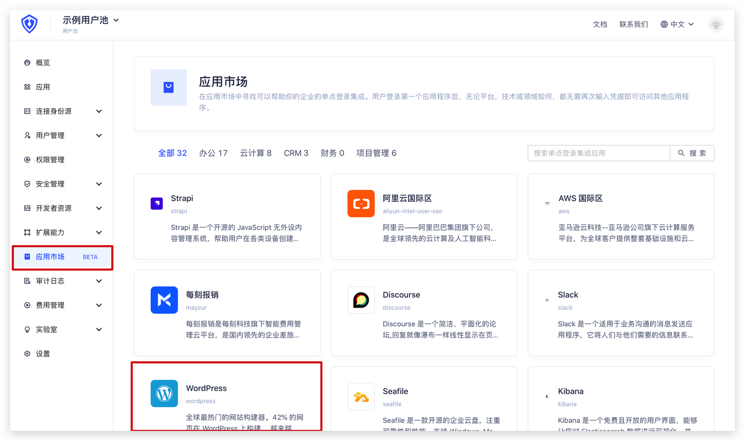The height and width of the screenshot is (441, 745).
Task: Click the Strapi app logo
Action: pos(157,203)
